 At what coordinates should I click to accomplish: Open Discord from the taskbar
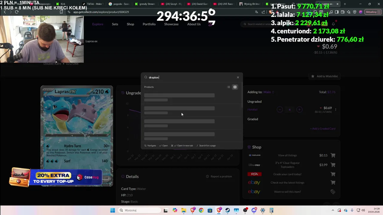tap(254, 210)
